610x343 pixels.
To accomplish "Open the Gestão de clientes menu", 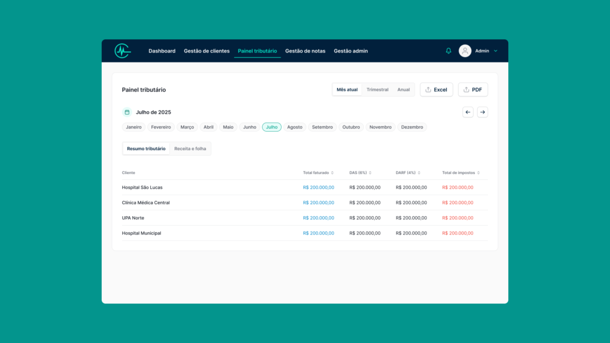I will pos(207,51).
